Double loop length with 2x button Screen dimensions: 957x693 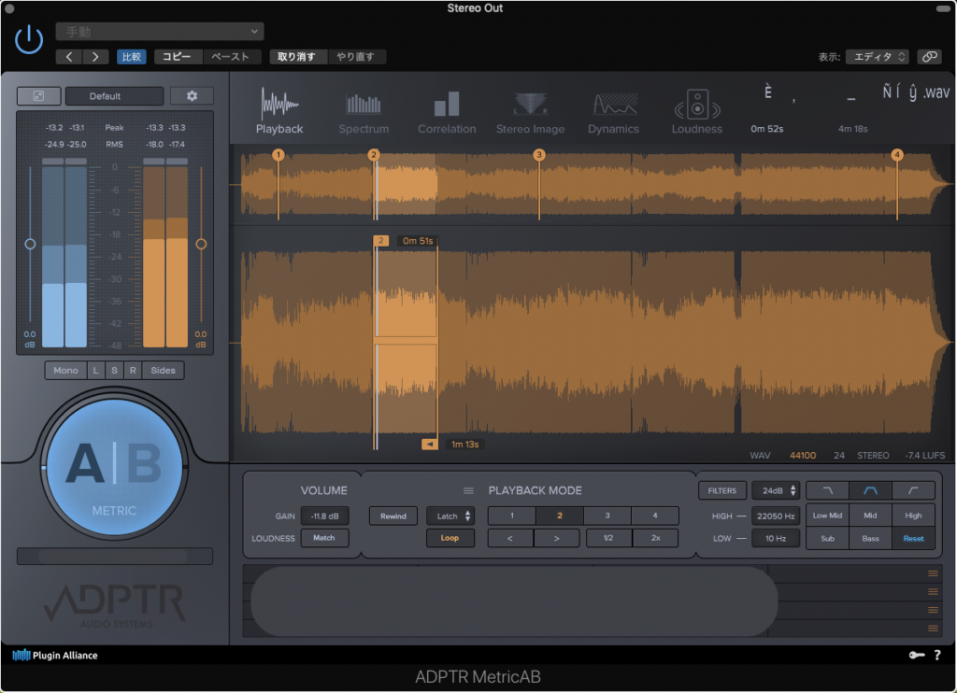(x=655, y=538)
